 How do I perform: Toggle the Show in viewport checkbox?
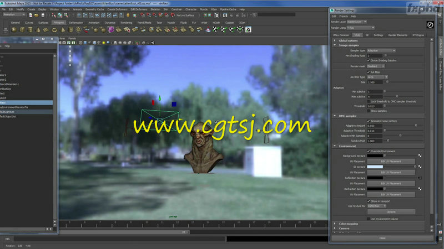click(x=369, y=201)
